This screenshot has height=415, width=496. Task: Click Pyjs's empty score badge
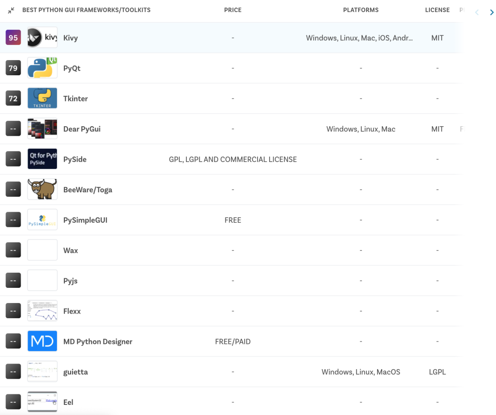coord(13,280)
